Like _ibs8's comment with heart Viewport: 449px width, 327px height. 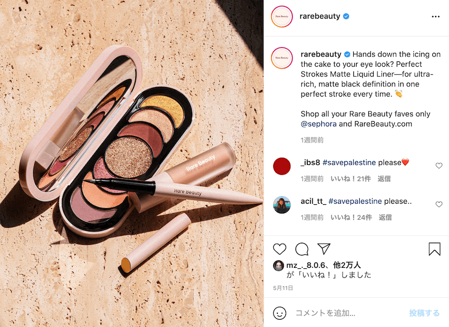439,165
